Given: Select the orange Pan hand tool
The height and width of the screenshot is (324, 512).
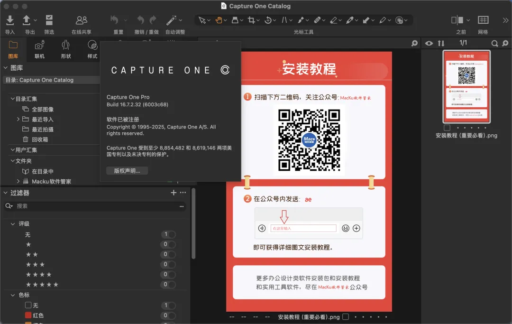Looking at the screenshot, I should 219,20.
